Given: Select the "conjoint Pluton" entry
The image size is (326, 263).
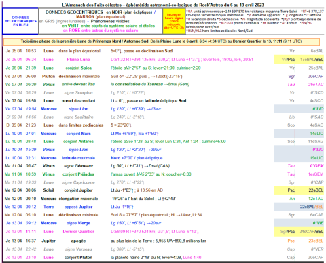Looking at the screenshot, I should (78, 258).
